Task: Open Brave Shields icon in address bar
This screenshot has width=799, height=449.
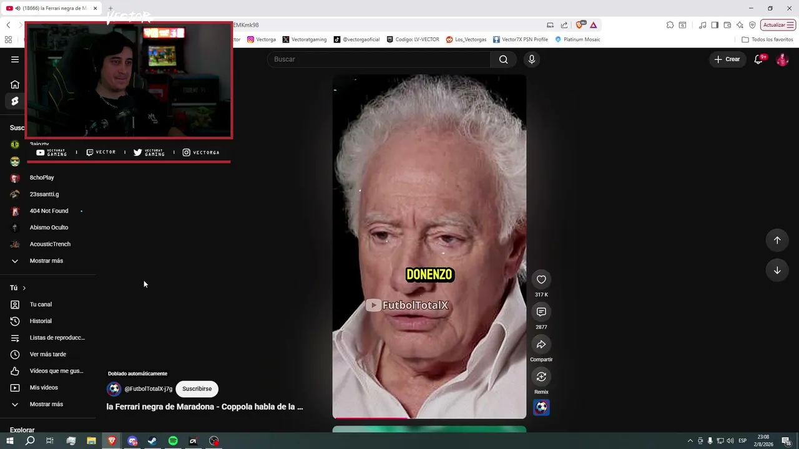Action: (x=580, y=25)
